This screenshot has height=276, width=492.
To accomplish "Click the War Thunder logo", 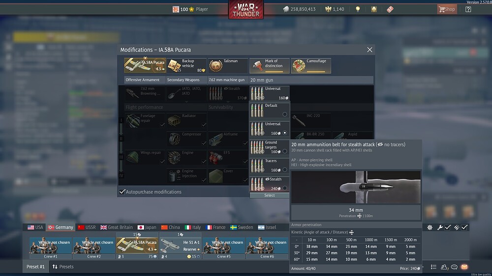I will pos(246,10).
